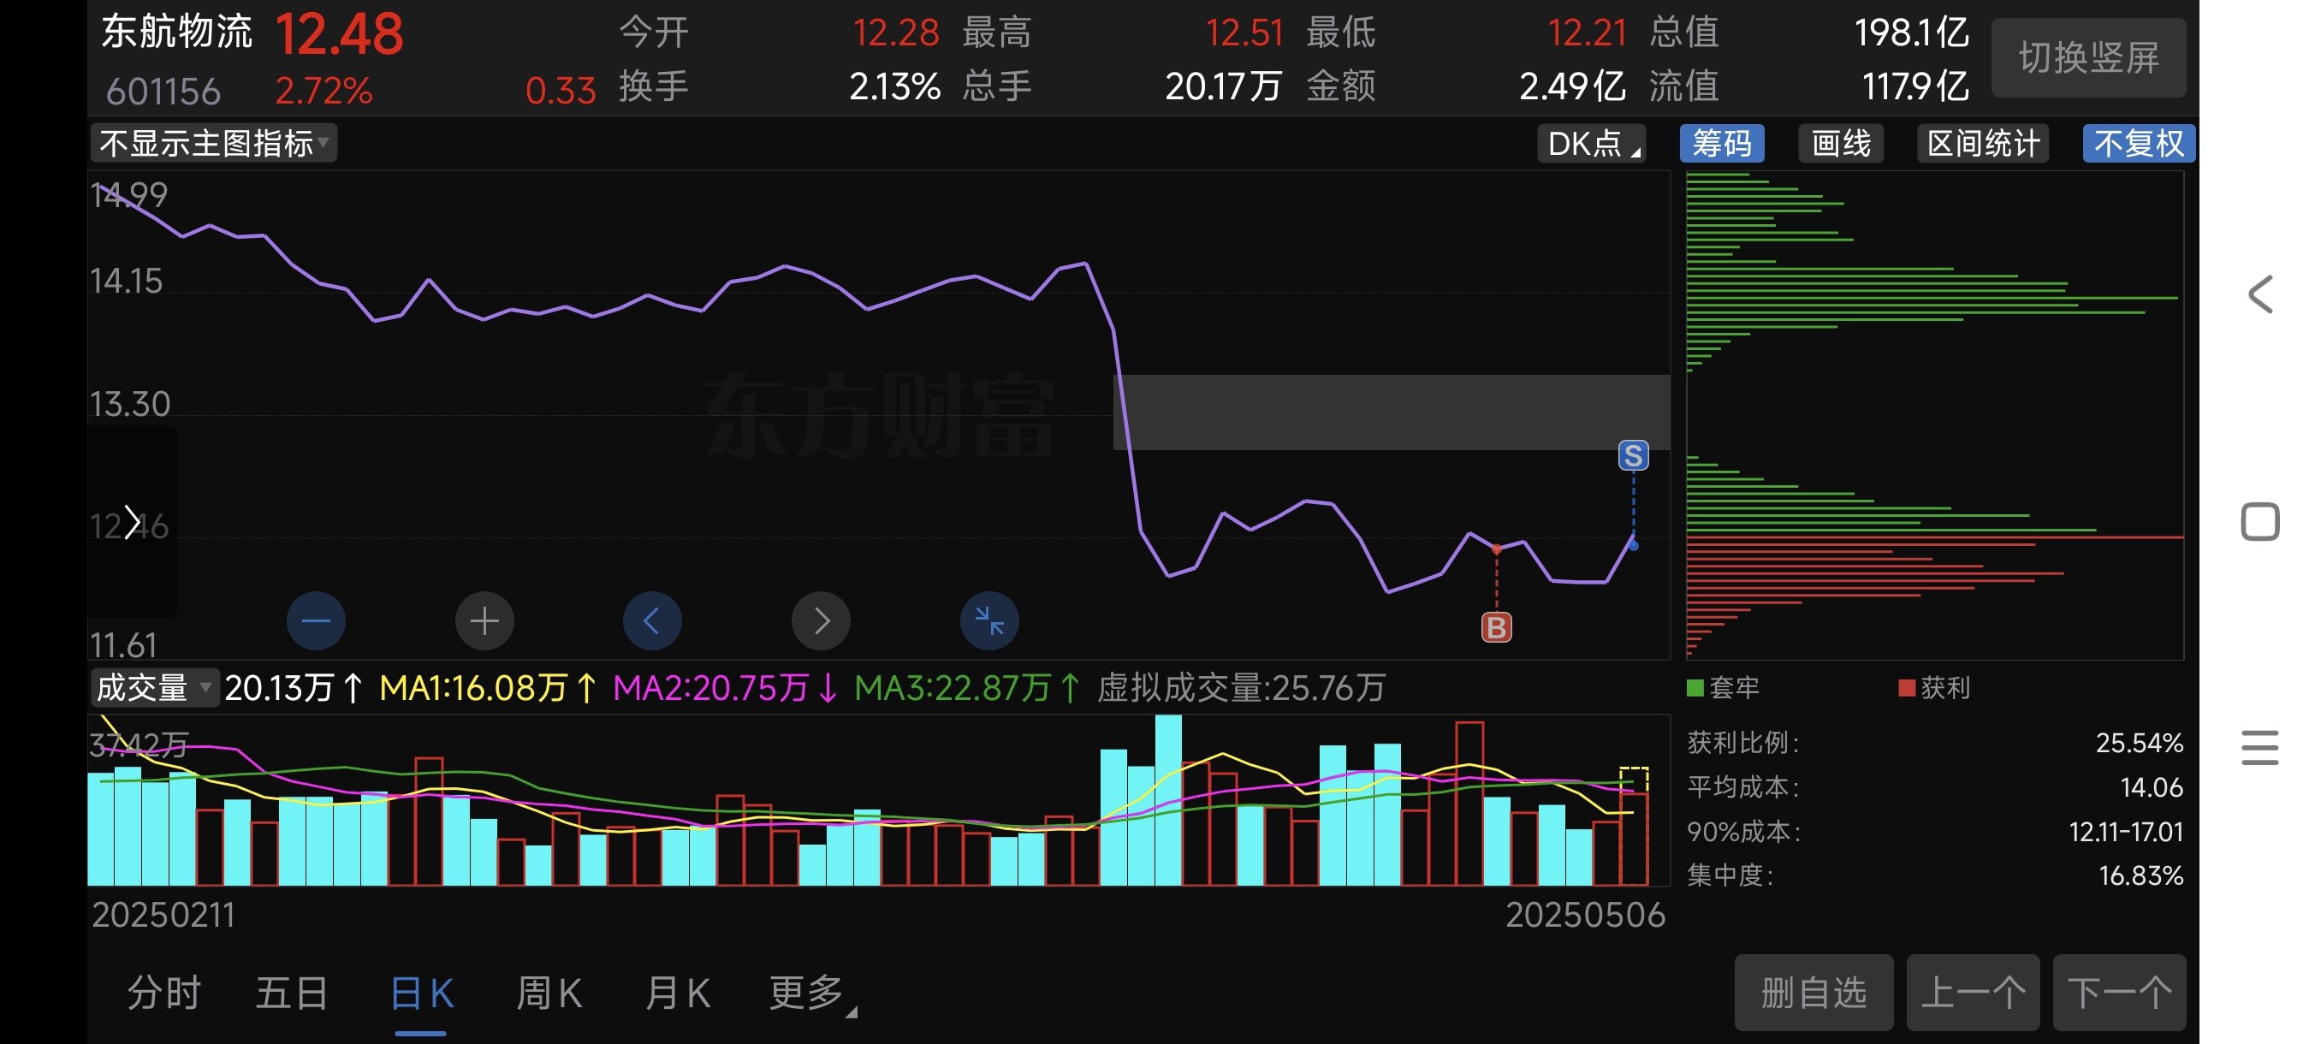Tap 平均成本 value 14.06
The height and width of the screenshot is (1044, 2321).
(2152, 787)
